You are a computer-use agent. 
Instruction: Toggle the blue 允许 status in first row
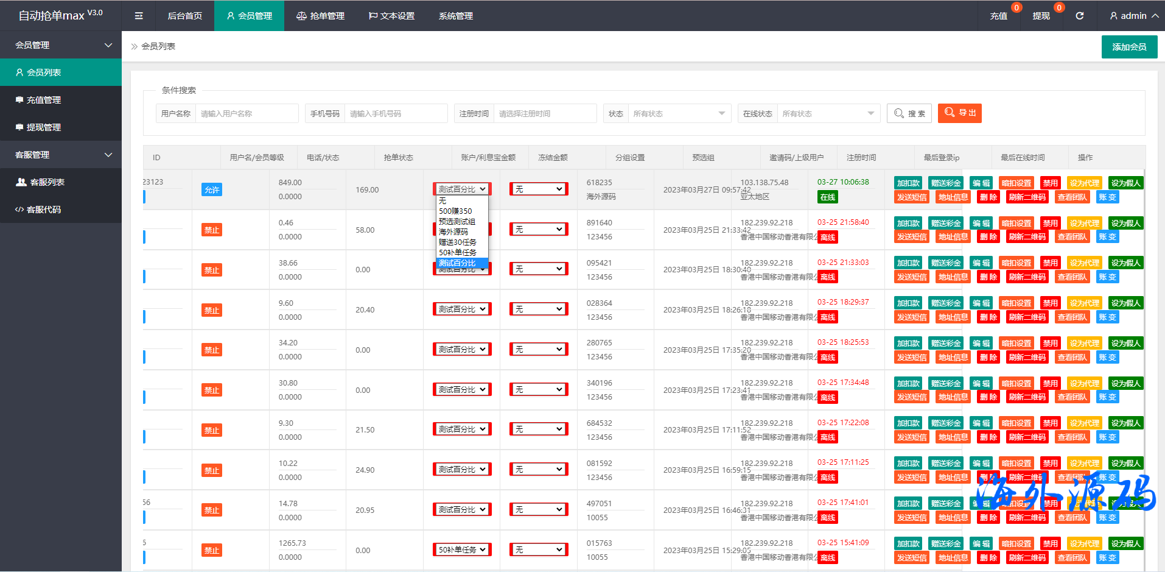point(212,190)
